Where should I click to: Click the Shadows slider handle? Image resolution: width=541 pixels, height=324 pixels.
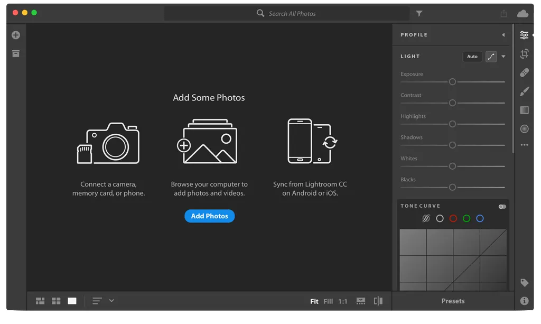click(452, 145)
